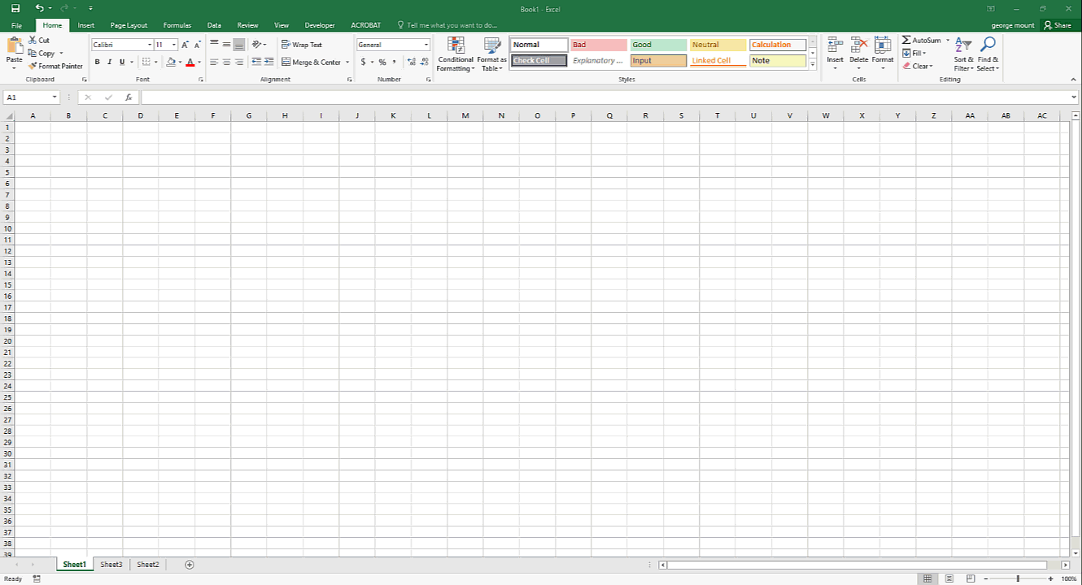Open the Calibri font name dropdown

(x=149, y=45)
